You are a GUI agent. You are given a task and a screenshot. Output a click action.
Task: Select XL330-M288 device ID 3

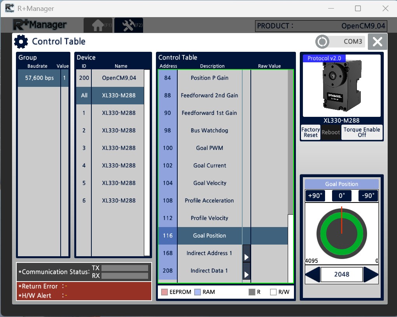tap(110, 148)
